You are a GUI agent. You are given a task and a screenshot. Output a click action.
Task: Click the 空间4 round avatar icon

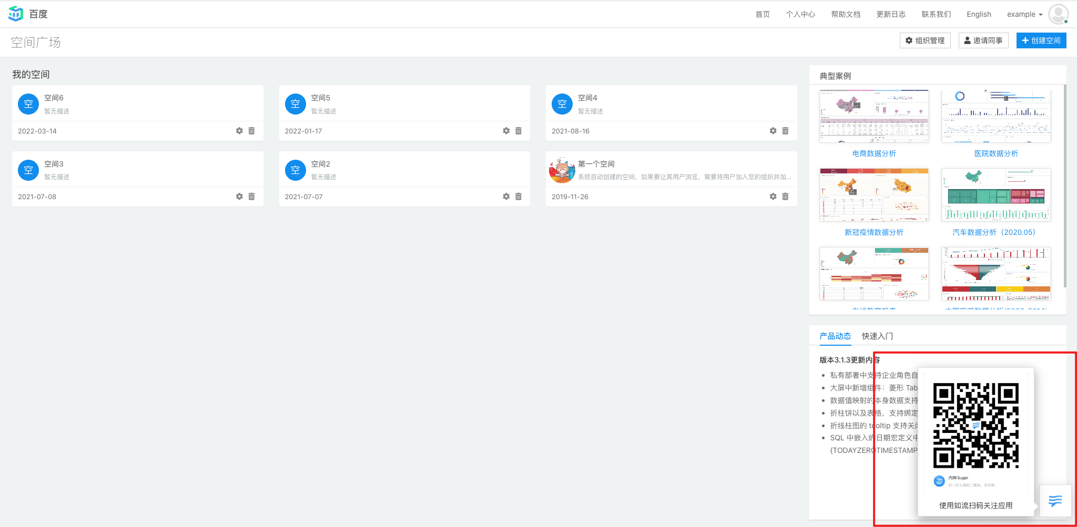pos(562,104)
